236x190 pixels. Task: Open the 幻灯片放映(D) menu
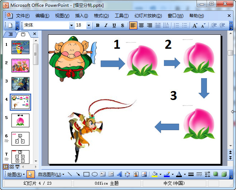point(148,16)
